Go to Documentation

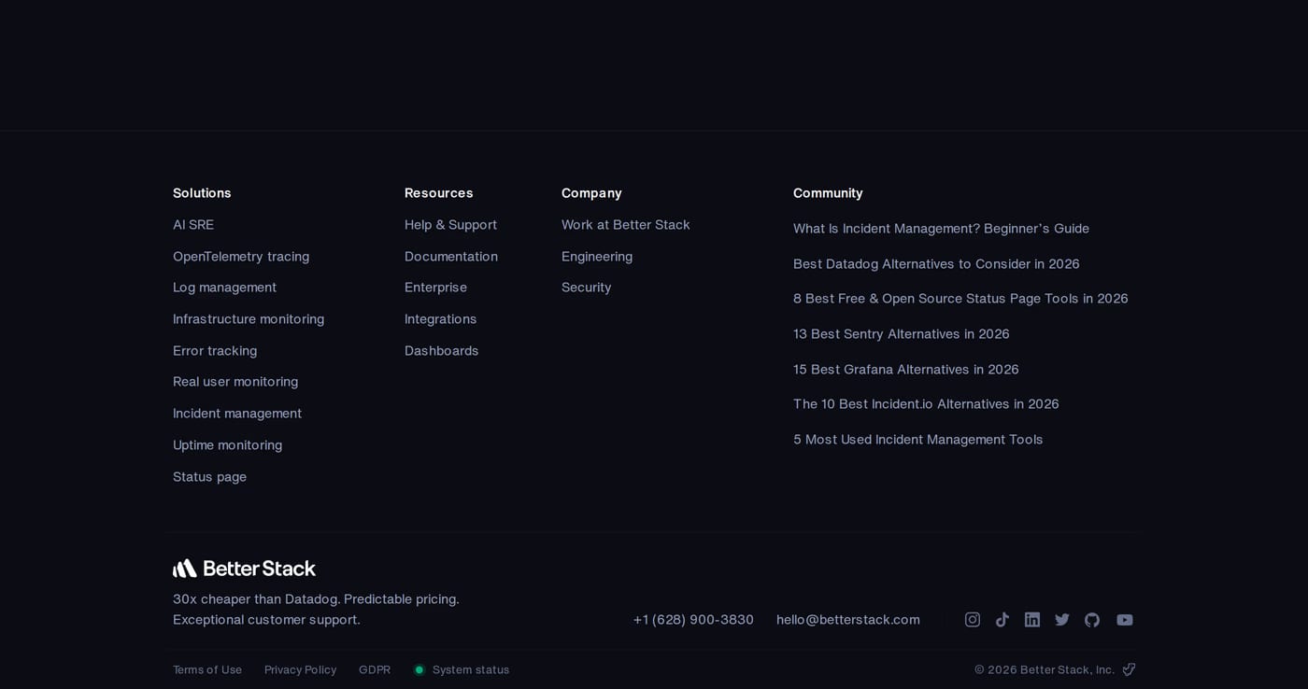[451, 257]
